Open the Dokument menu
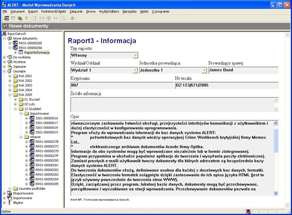 coord(18,12)
